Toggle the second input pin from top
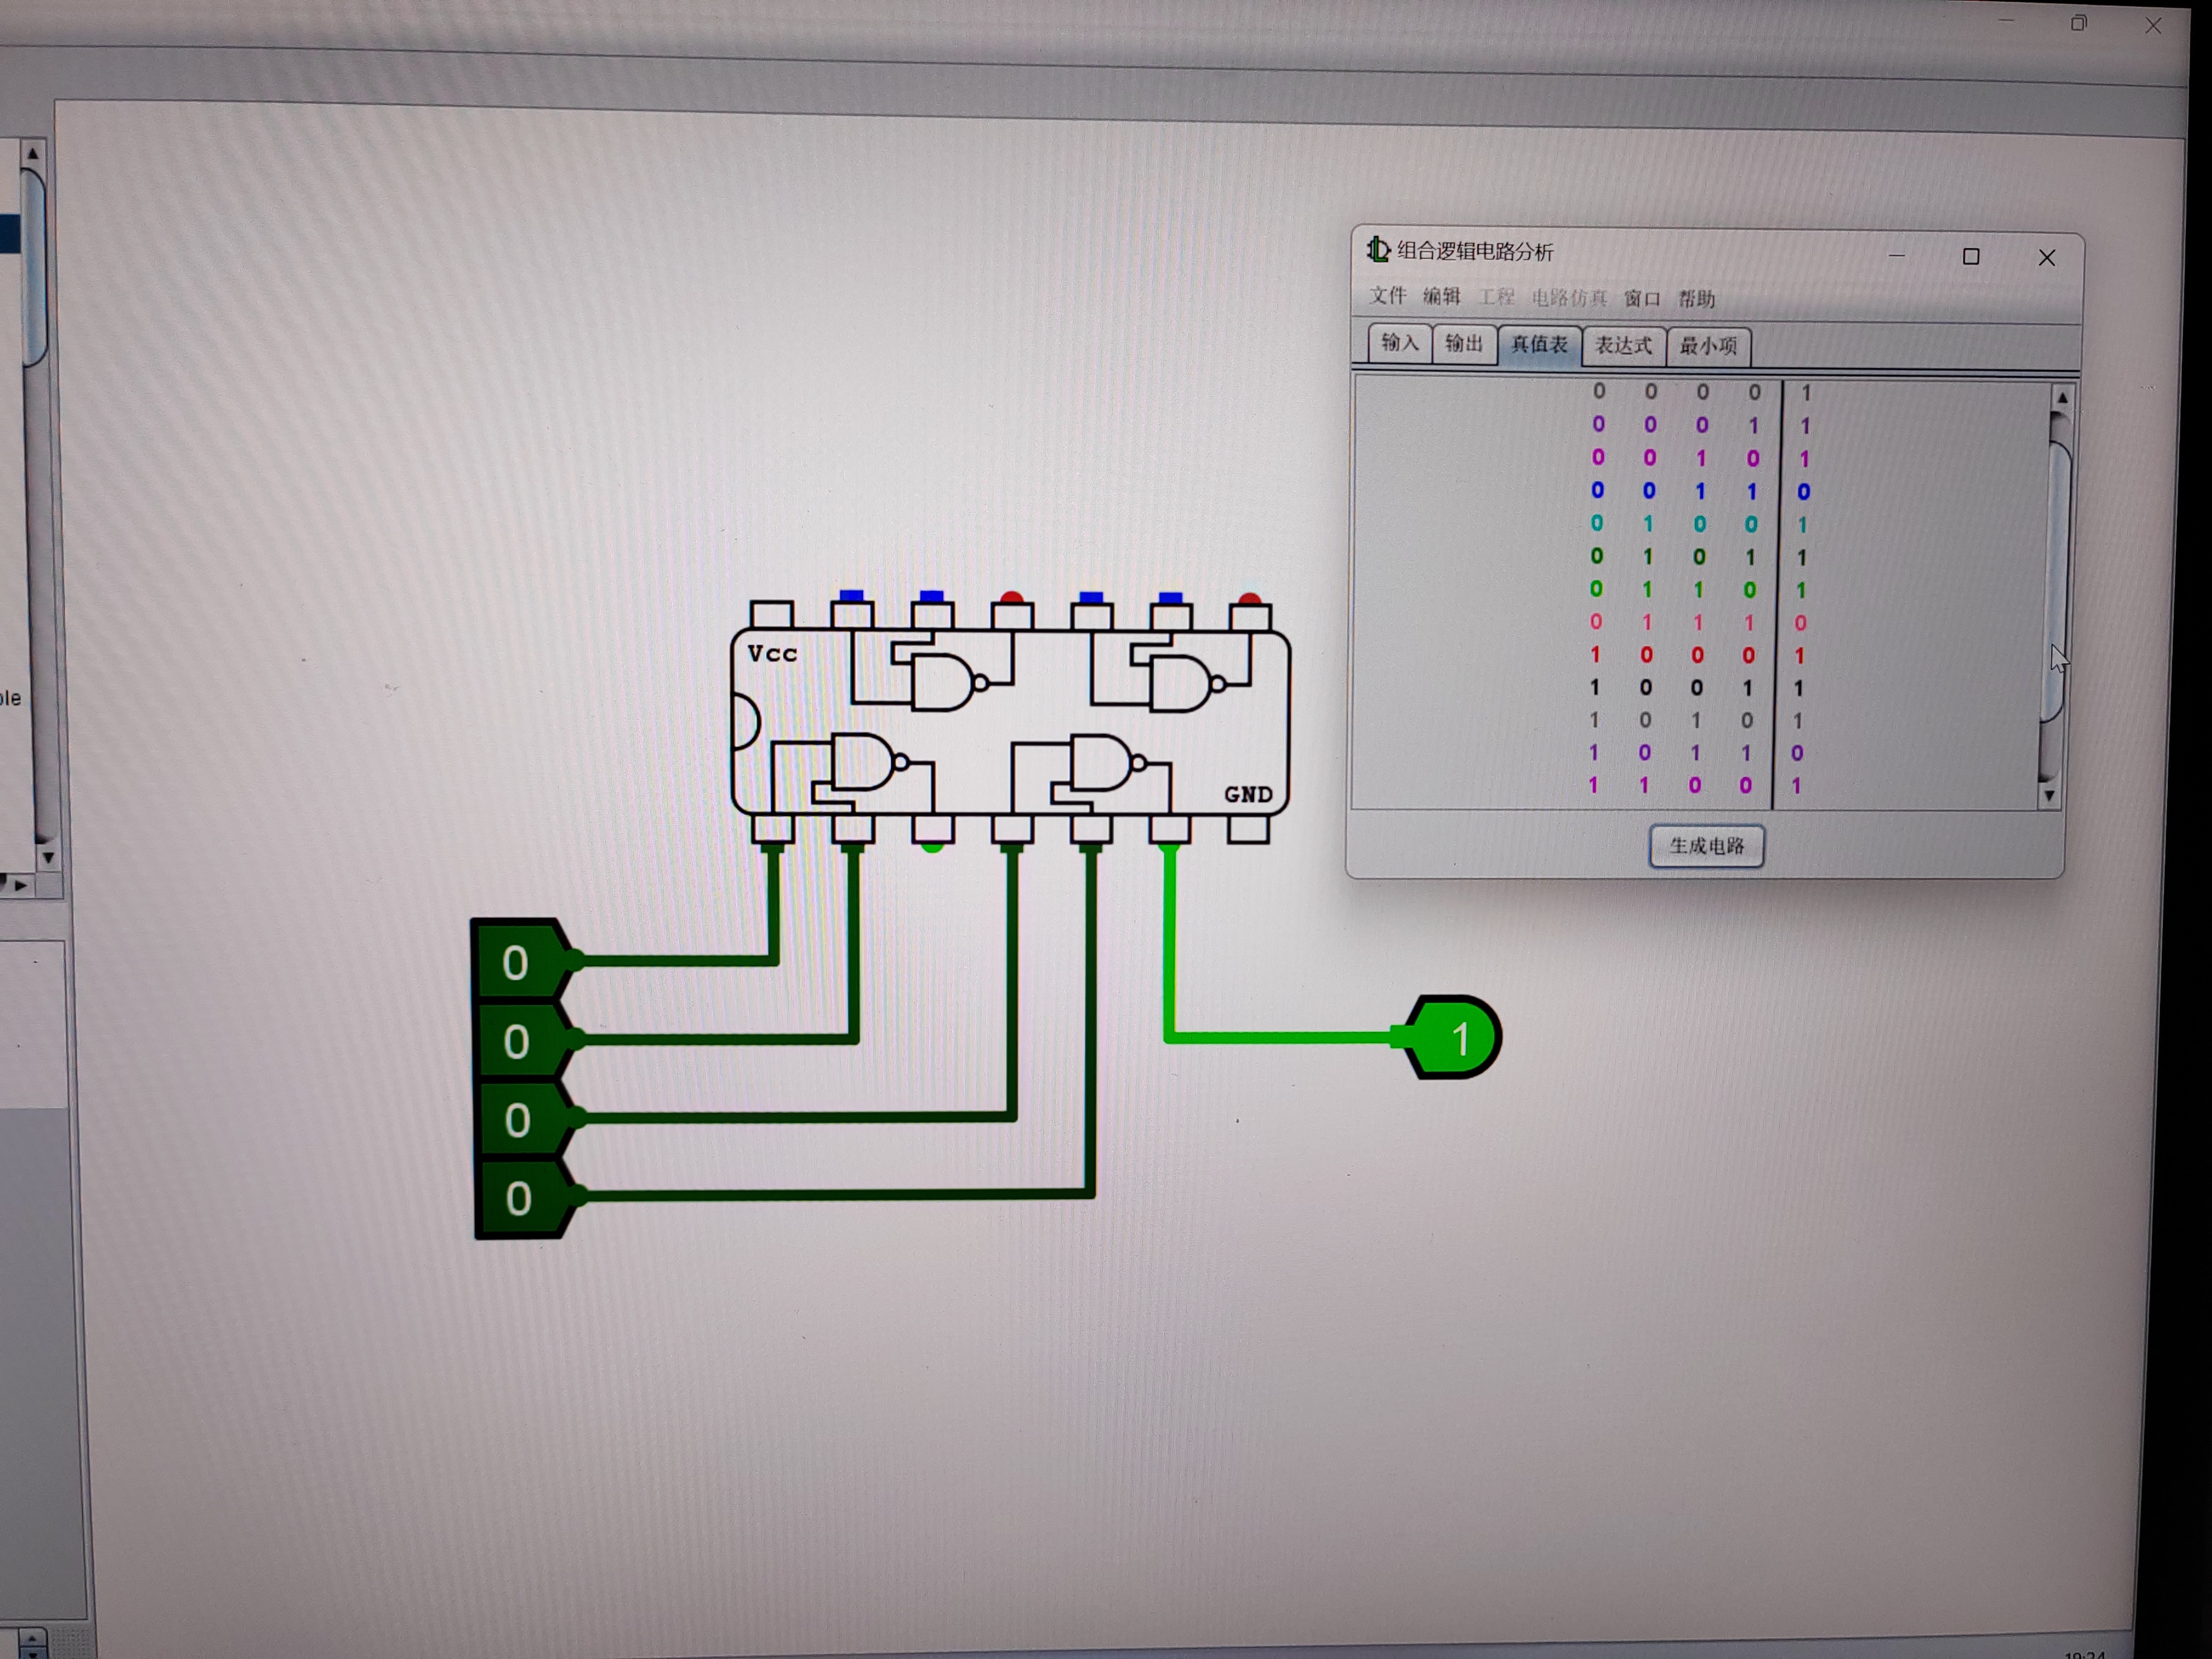 click(516, 1042)
